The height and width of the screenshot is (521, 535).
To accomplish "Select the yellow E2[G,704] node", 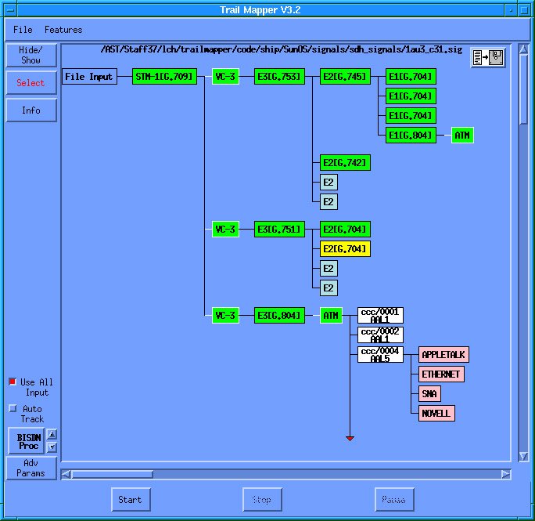I will (x=345, y=249).
